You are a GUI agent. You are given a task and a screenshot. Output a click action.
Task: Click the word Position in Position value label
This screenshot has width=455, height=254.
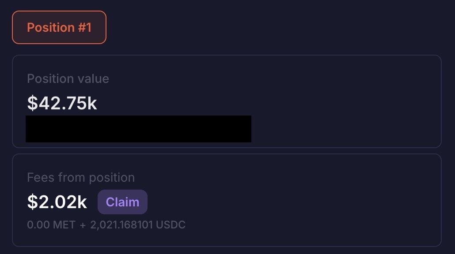coord(49,79)
